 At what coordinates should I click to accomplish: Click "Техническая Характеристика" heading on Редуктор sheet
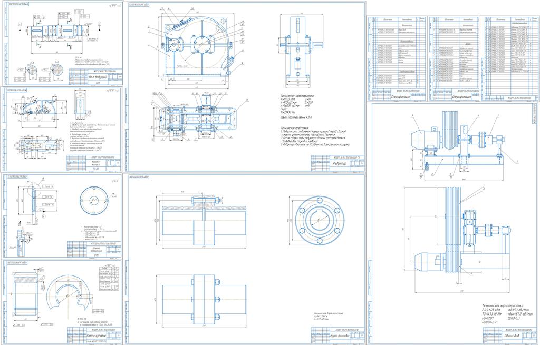298,97
